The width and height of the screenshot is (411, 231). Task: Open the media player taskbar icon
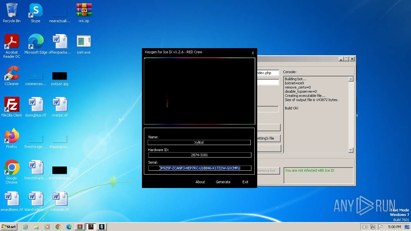47,227
